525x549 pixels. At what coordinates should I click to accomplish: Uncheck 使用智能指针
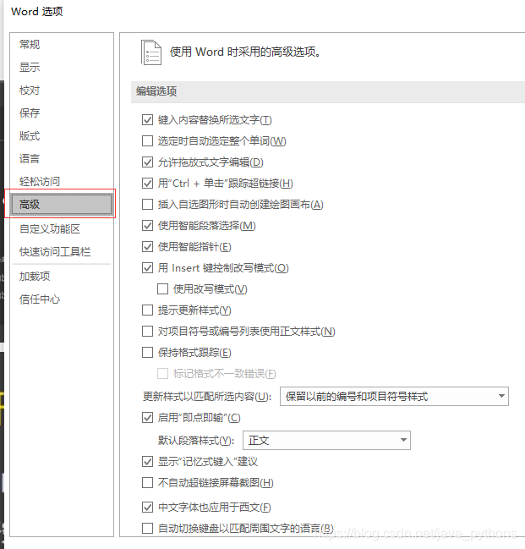pos(147,247)
